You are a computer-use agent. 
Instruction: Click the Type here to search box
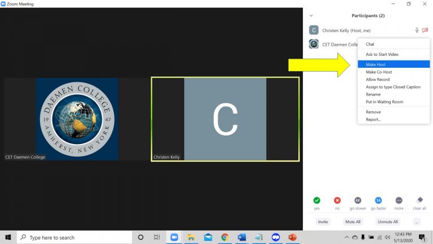coord(74,237)
